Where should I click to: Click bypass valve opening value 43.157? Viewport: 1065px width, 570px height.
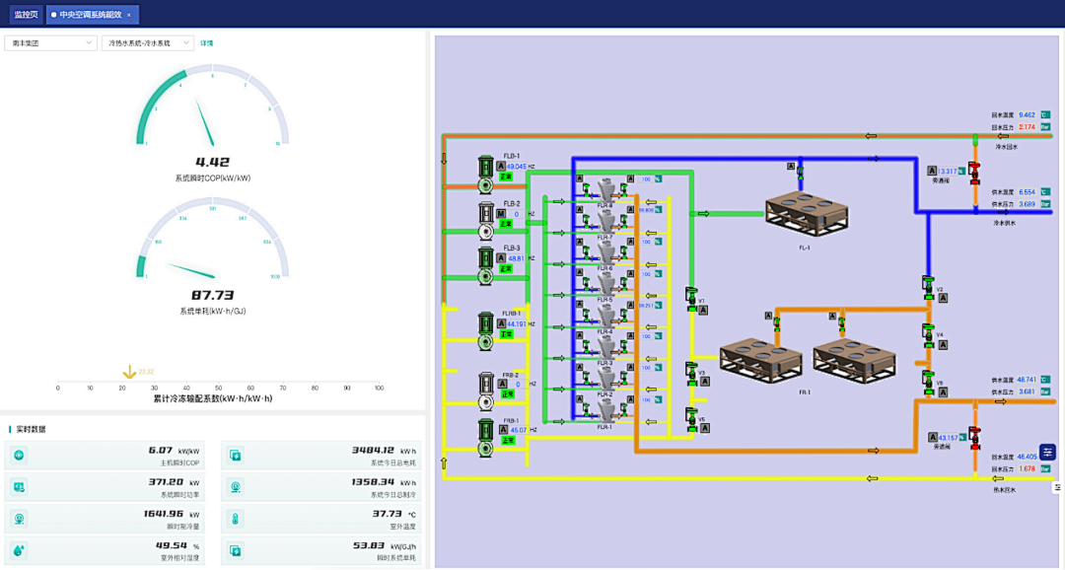(949, 438)
